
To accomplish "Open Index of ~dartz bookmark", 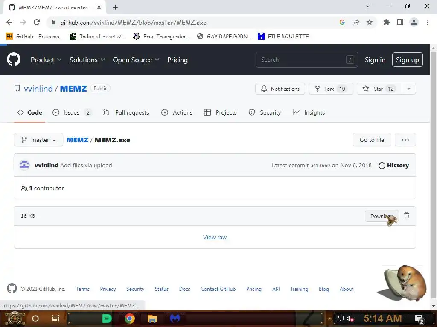I will tap(98, 37).
